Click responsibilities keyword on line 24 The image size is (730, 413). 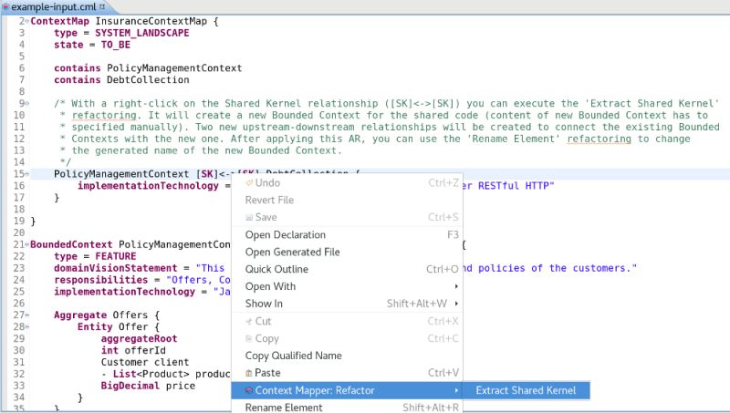tap(100, 280)
